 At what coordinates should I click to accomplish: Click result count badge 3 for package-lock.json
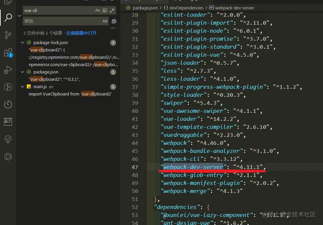[113, 43]
